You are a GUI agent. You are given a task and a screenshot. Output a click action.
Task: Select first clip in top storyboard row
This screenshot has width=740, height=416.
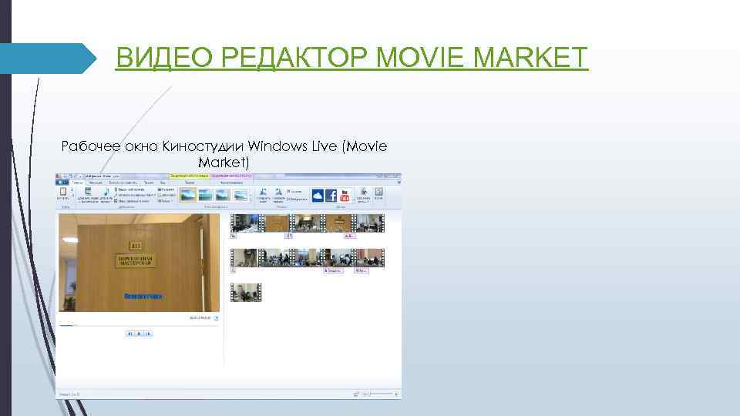245,223
